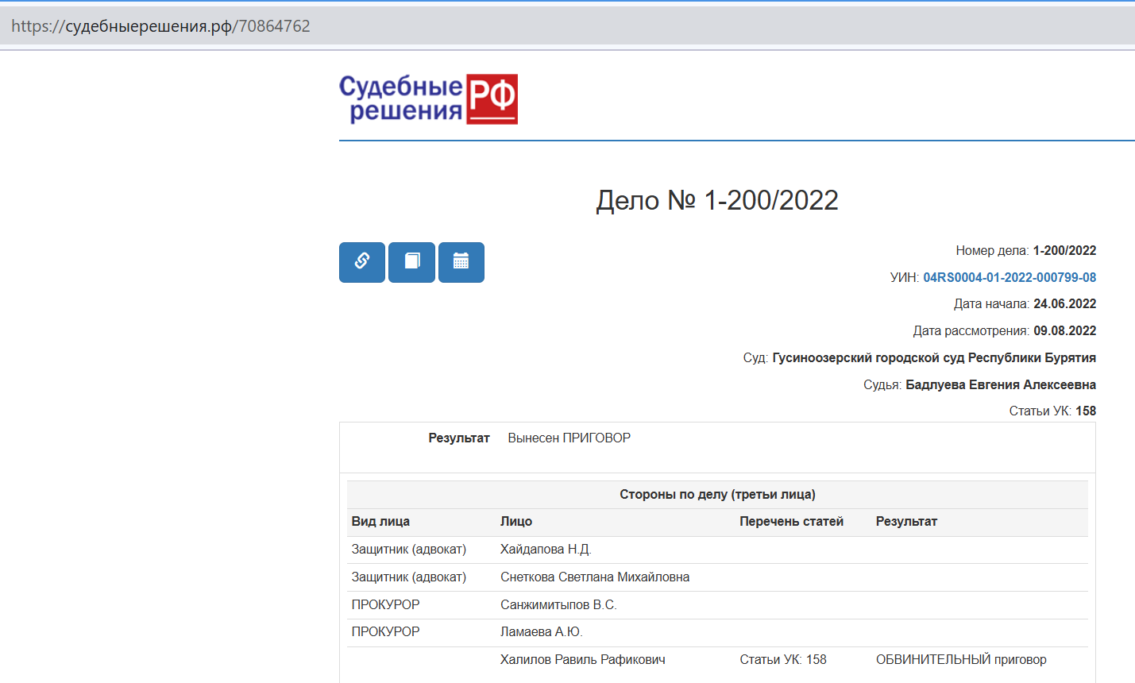The image size is (1135, 683).
Task: Click the Результат column header in table
Action: [906, 522]
